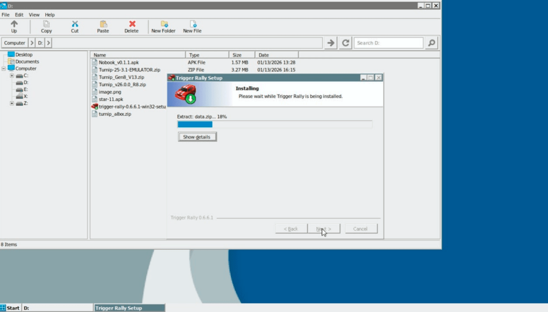Click the magnifier search icon
The height and width of the screenshot is (312, 548).
(431, 43)
